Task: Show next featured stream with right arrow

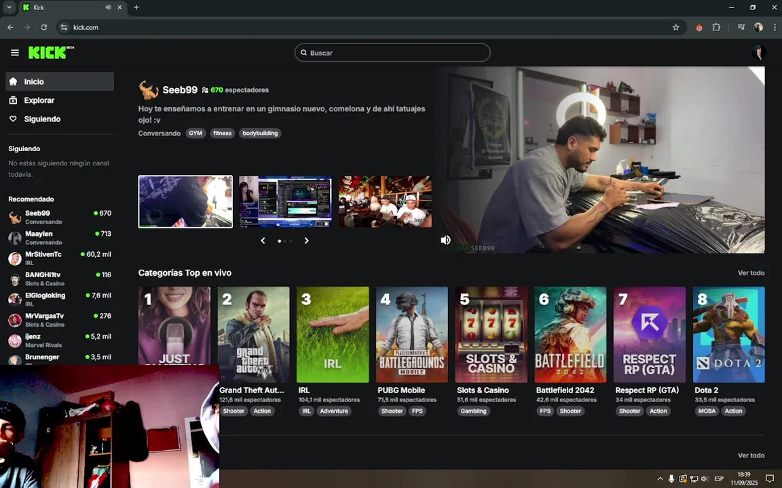Action: (306, 241)
